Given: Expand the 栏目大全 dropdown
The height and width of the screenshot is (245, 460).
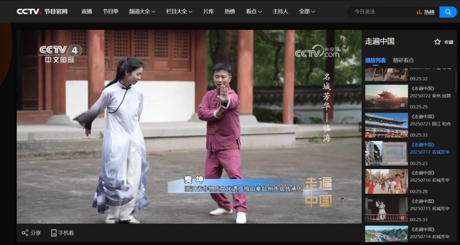Looking at the screenshot, I should 179,12.
